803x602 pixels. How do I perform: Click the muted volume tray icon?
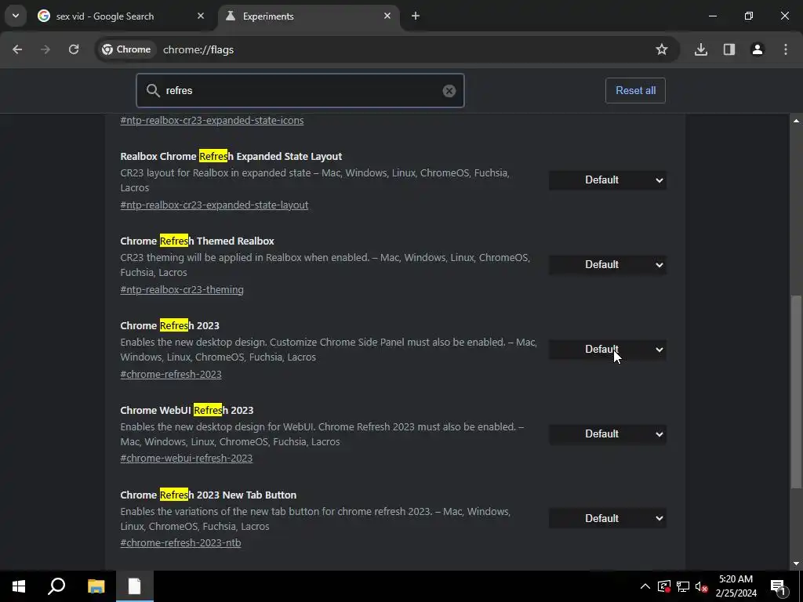click(701, 586)
